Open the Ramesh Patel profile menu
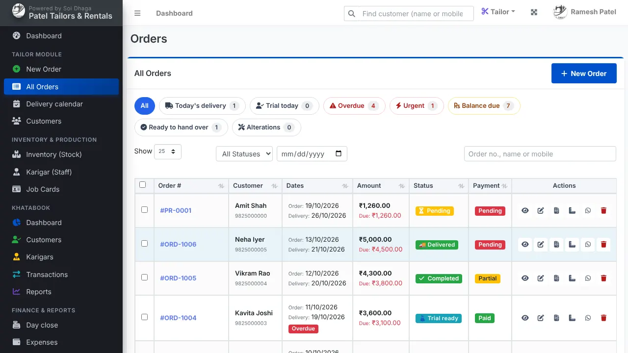 point(585,12)
